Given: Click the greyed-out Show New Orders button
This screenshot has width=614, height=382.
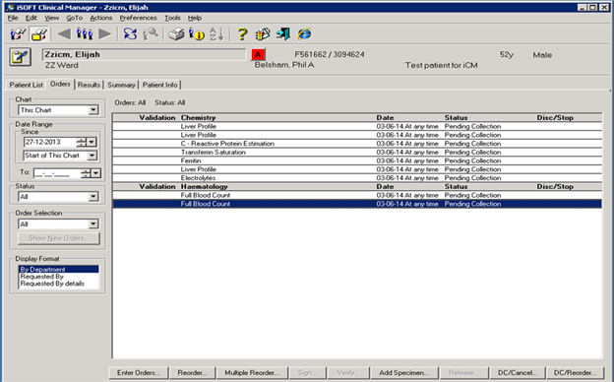Looking at the screenshot, I should coord(59,238).
